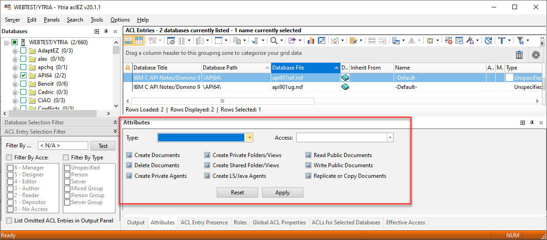Open the Panels menu

point(52,20)
